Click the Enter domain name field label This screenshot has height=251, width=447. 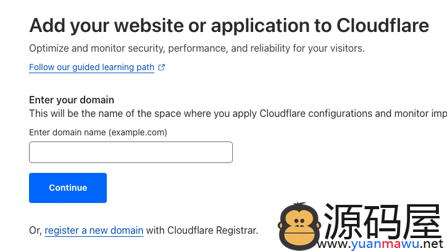[x=98, y=132]
